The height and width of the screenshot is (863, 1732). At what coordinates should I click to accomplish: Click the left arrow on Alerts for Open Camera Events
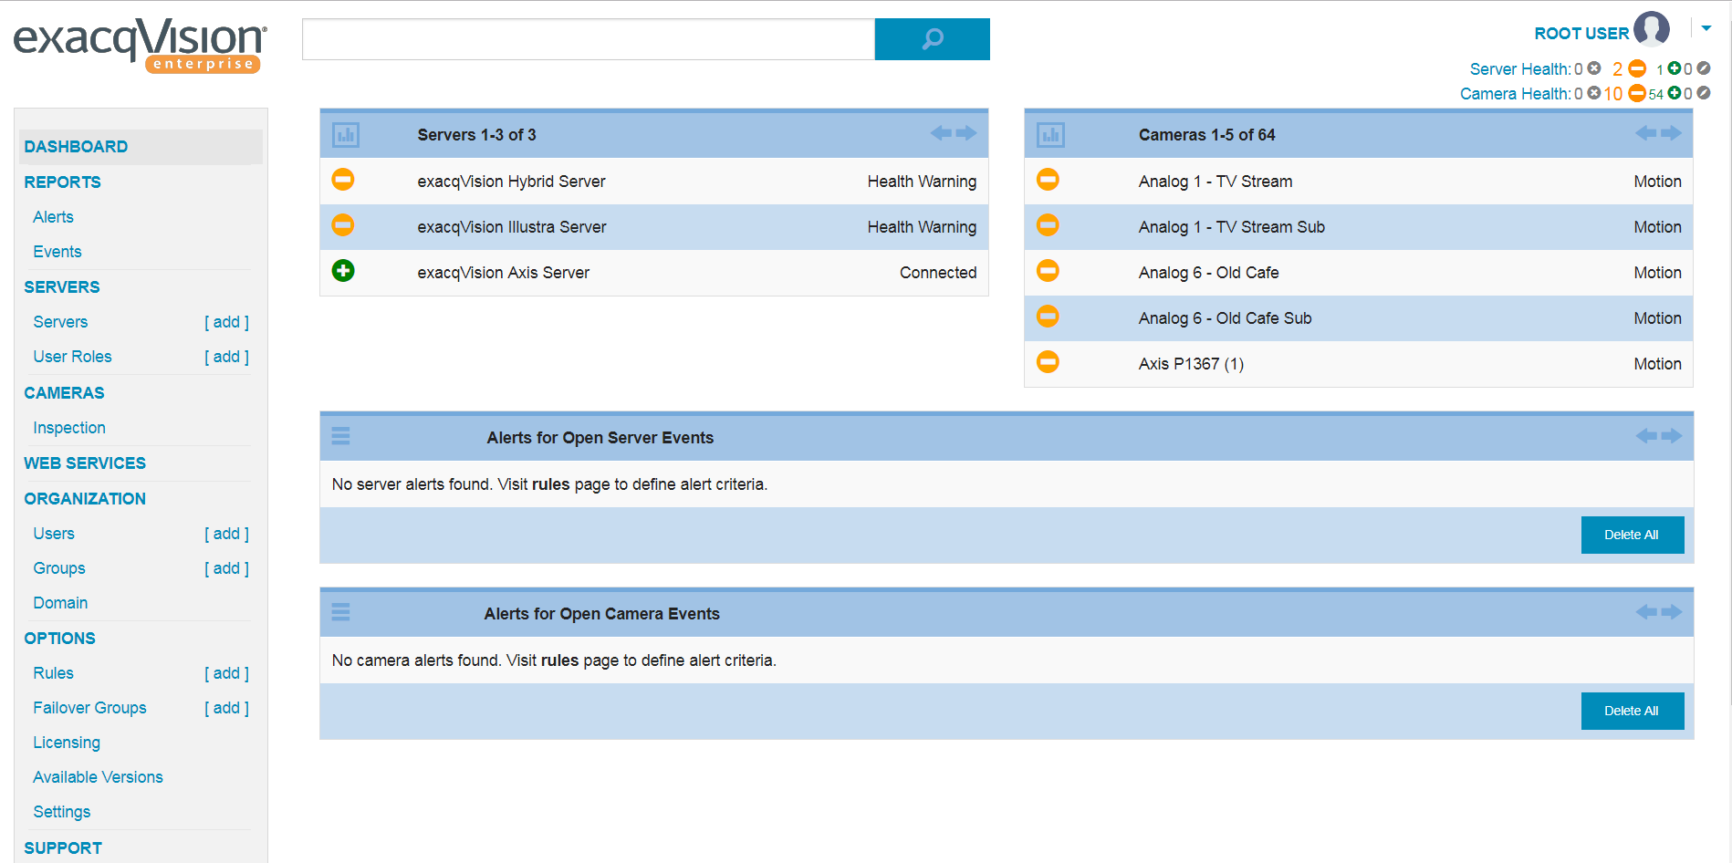(1647, 612)
